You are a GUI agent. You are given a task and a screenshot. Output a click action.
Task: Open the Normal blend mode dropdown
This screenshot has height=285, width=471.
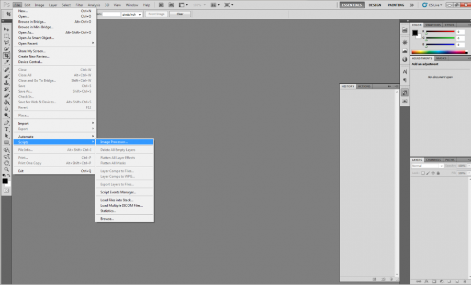point(427,166)
